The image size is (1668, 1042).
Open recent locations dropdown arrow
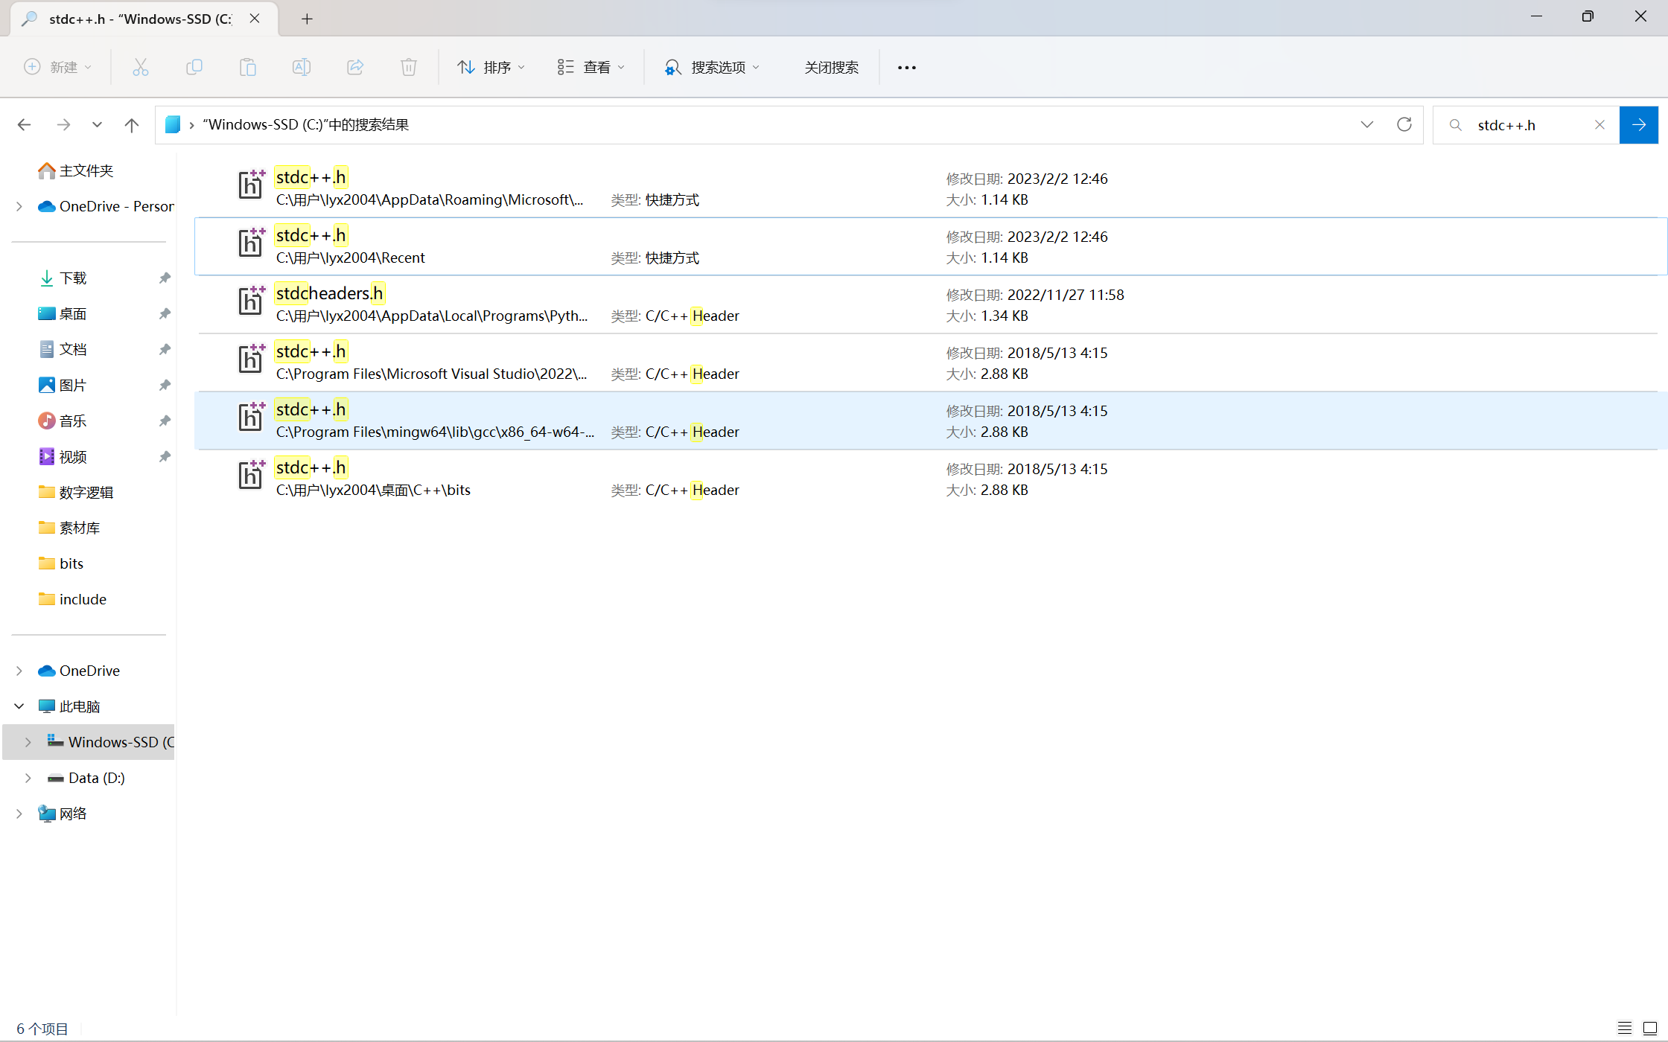[x=97, y=125]
